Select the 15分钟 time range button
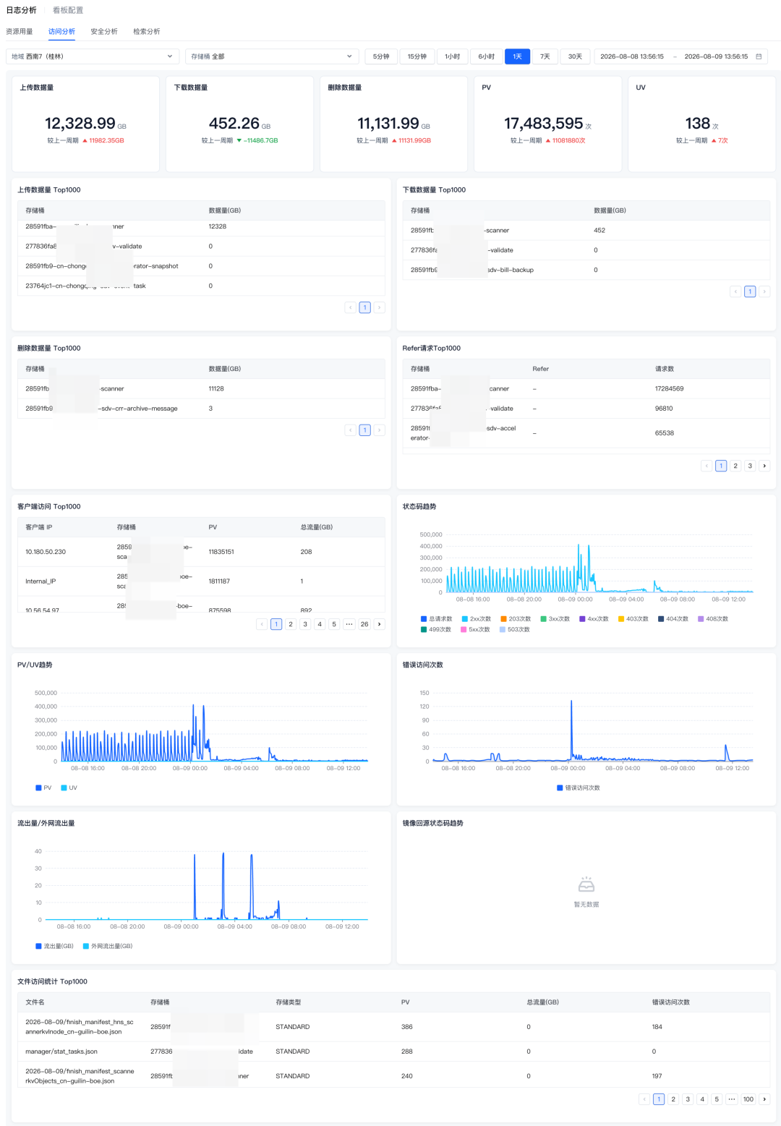 [417, 56]
